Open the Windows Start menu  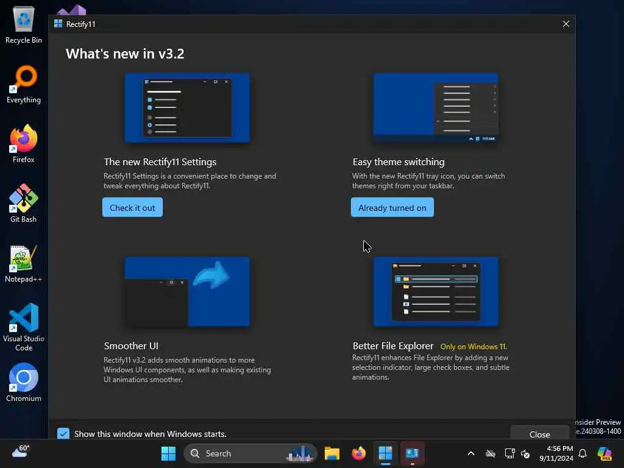(168, 453)
